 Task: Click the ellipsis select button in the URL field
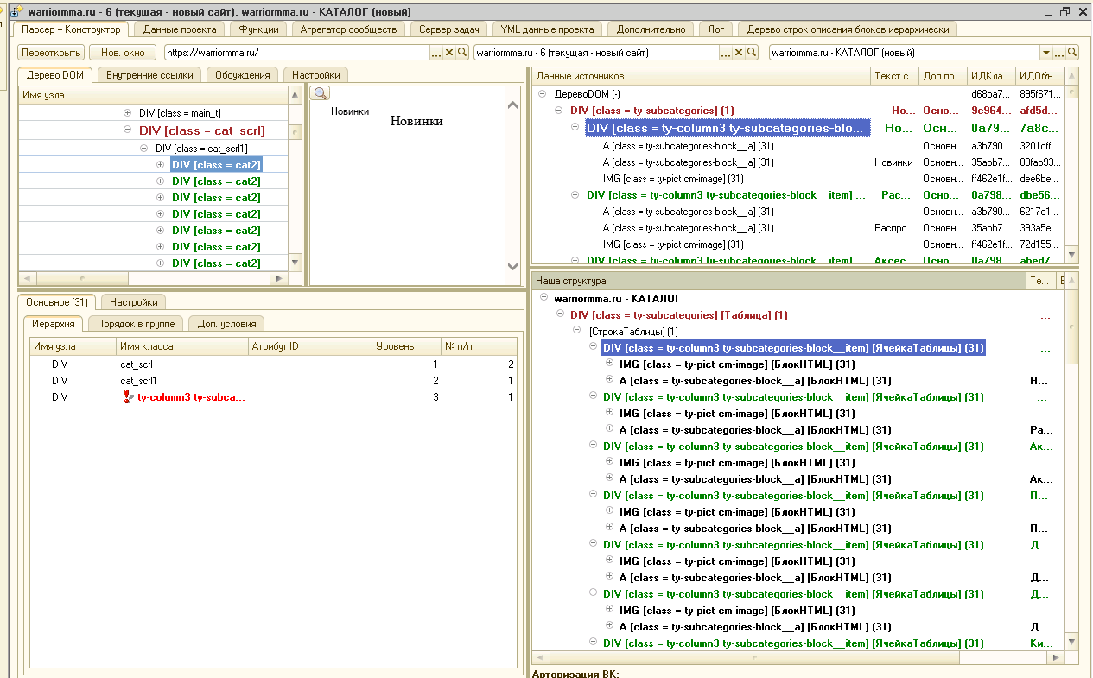click(436, 53)
